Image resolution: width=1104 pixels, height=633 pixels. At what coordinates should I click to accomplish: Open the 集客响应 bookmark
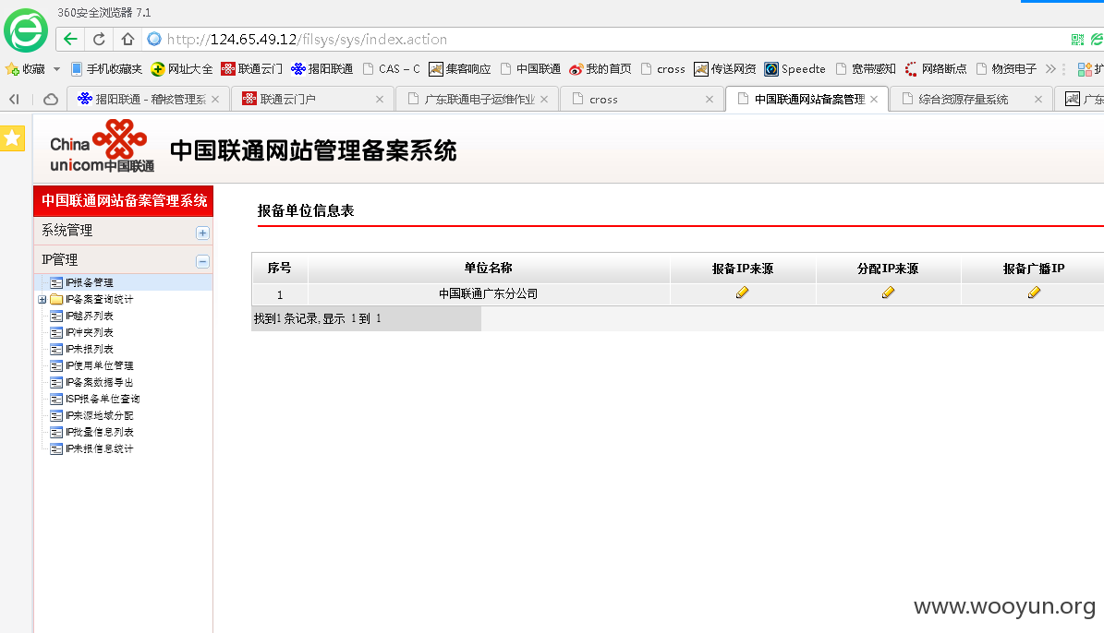(x=460, y=69)
